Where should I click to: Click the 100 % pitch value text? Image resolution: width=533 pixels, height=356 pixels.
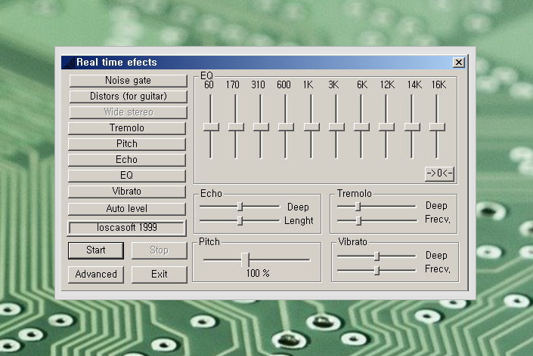258,273
